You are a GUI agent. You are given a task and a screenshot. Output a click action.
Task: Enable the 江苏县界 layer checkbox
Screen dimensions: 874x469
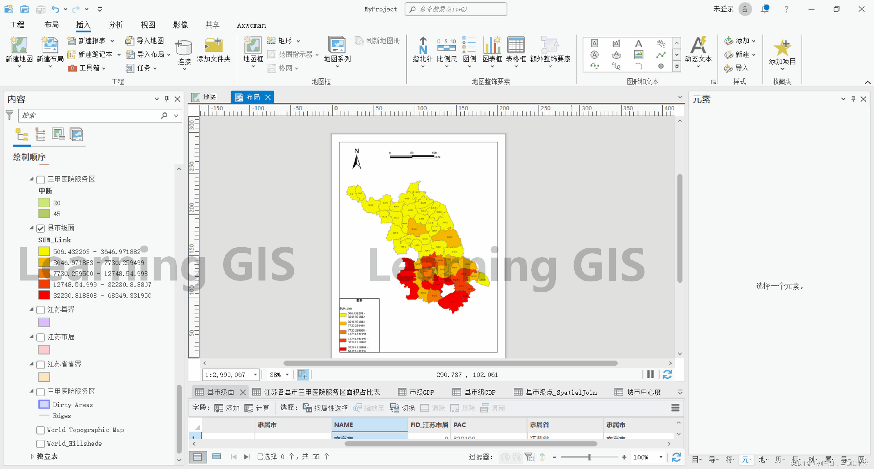[x=41, y=310]
